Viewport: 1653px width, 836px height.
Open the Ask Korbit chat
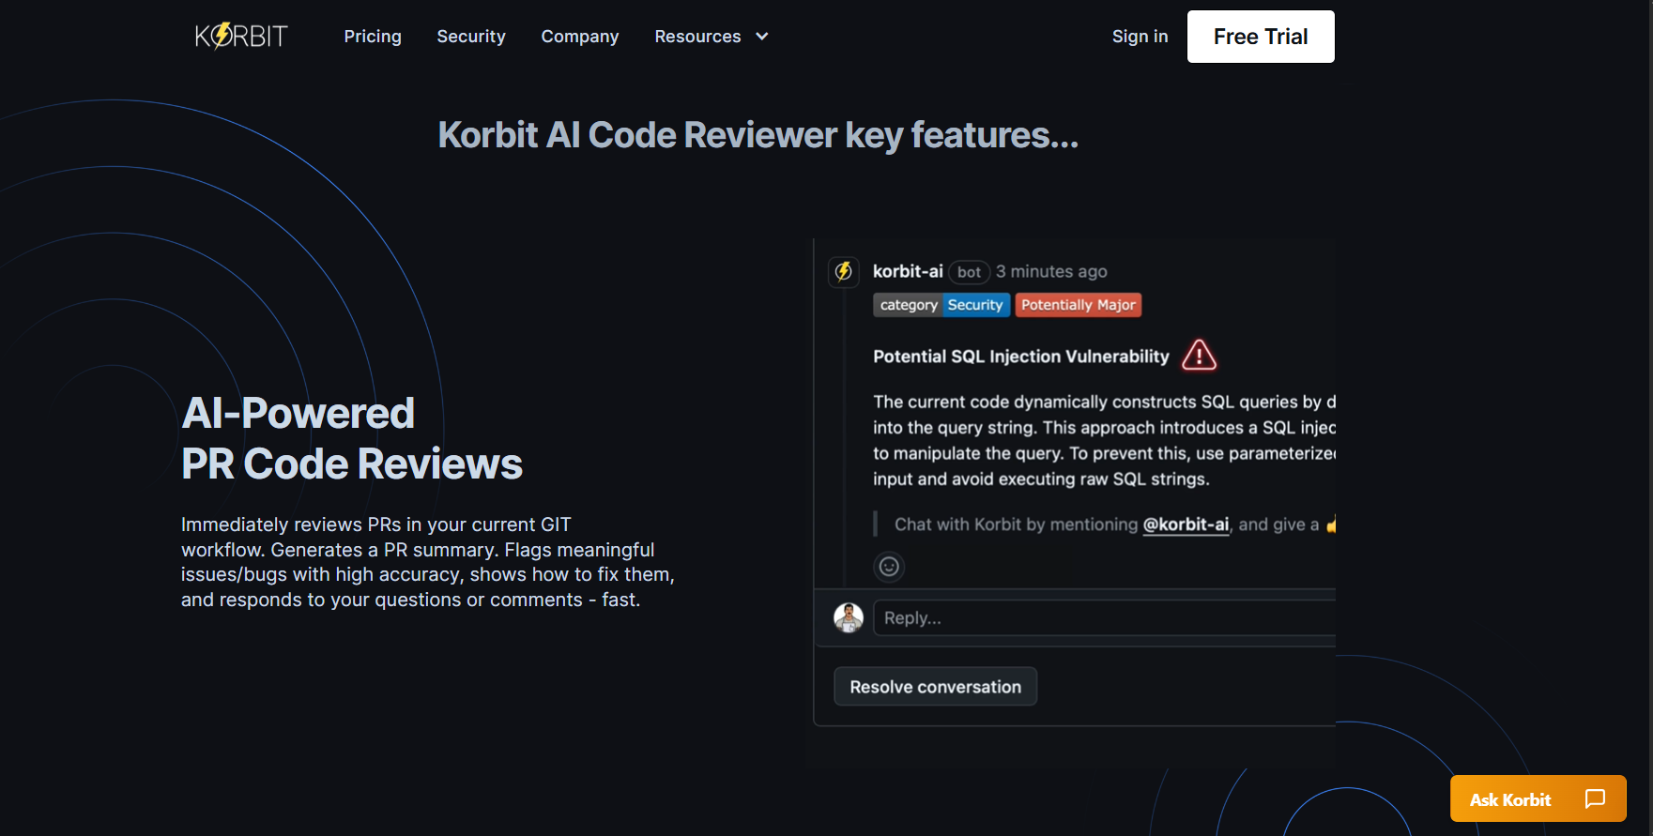click(1538, 798)
